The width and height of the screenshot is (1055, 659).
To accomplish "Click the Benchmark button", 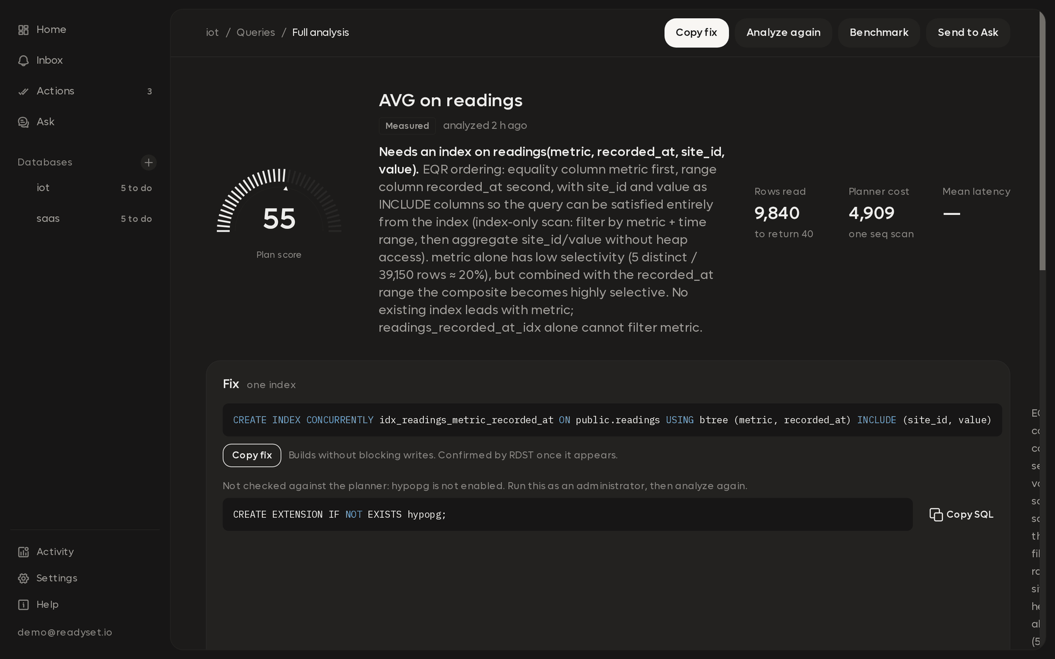I will 879,33.
